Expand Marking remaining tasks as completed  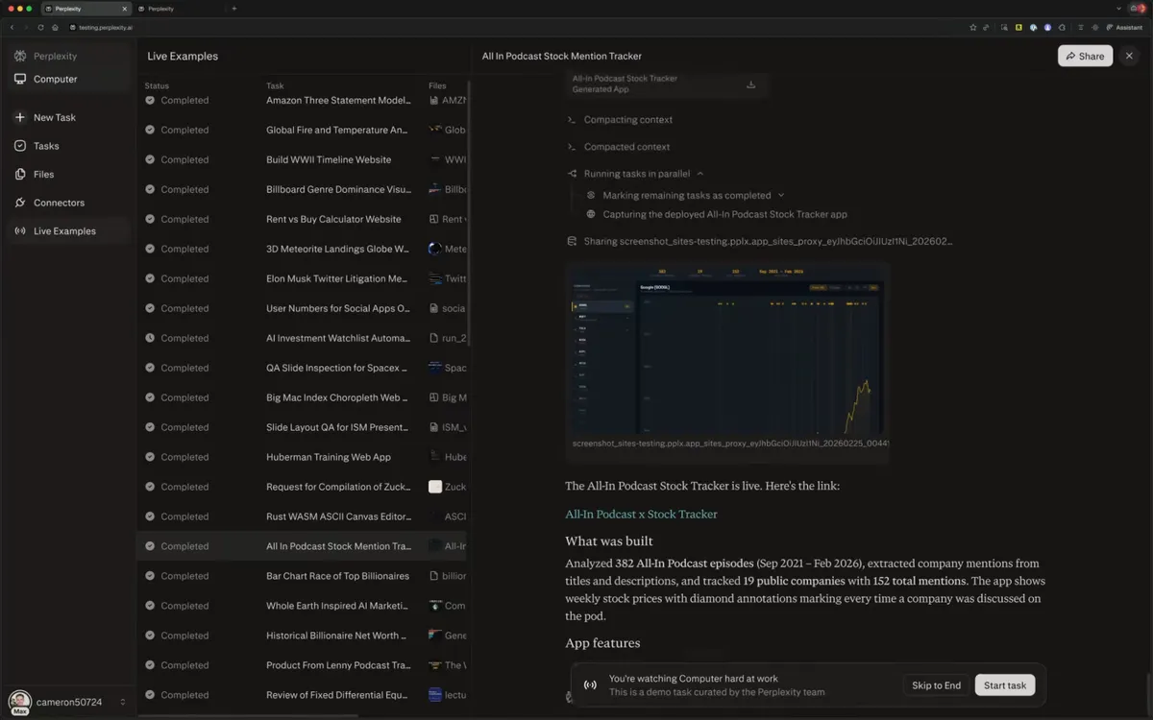pyautogui.click(x=781, y=195)
